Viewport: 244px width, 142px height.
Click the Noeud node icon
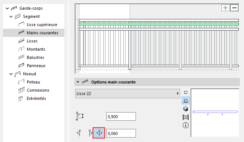17,74
